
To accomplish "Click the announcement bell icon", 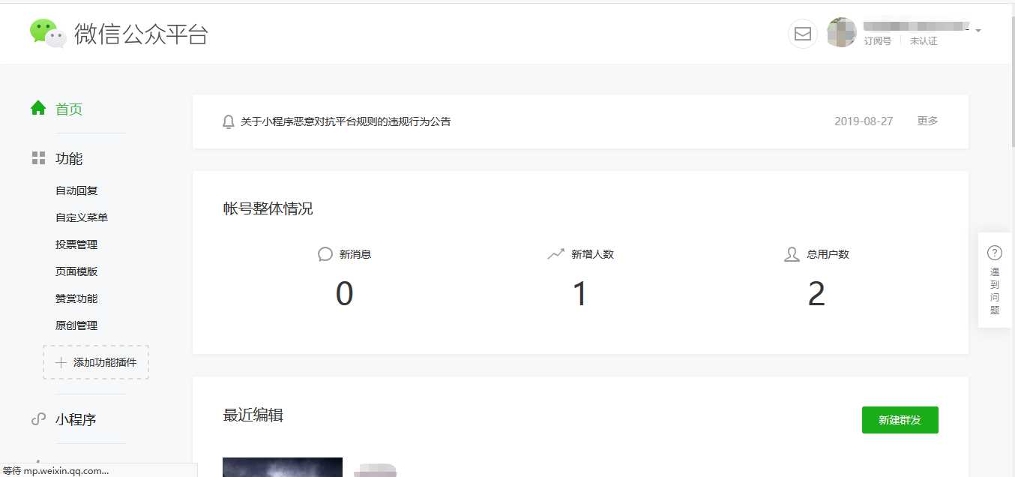I will pyautogui.click(x=229, y=121).
